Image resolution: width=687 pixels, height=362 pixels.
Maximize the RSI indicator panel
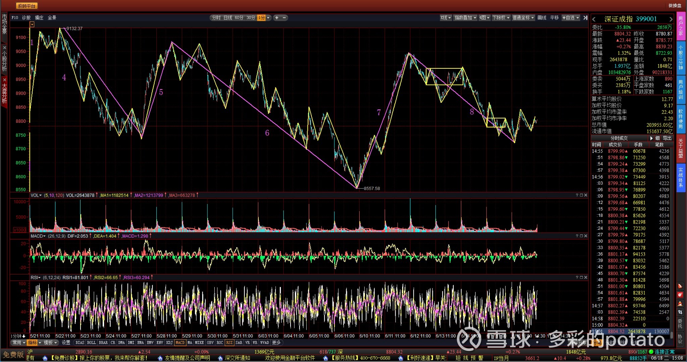point(581,277)
